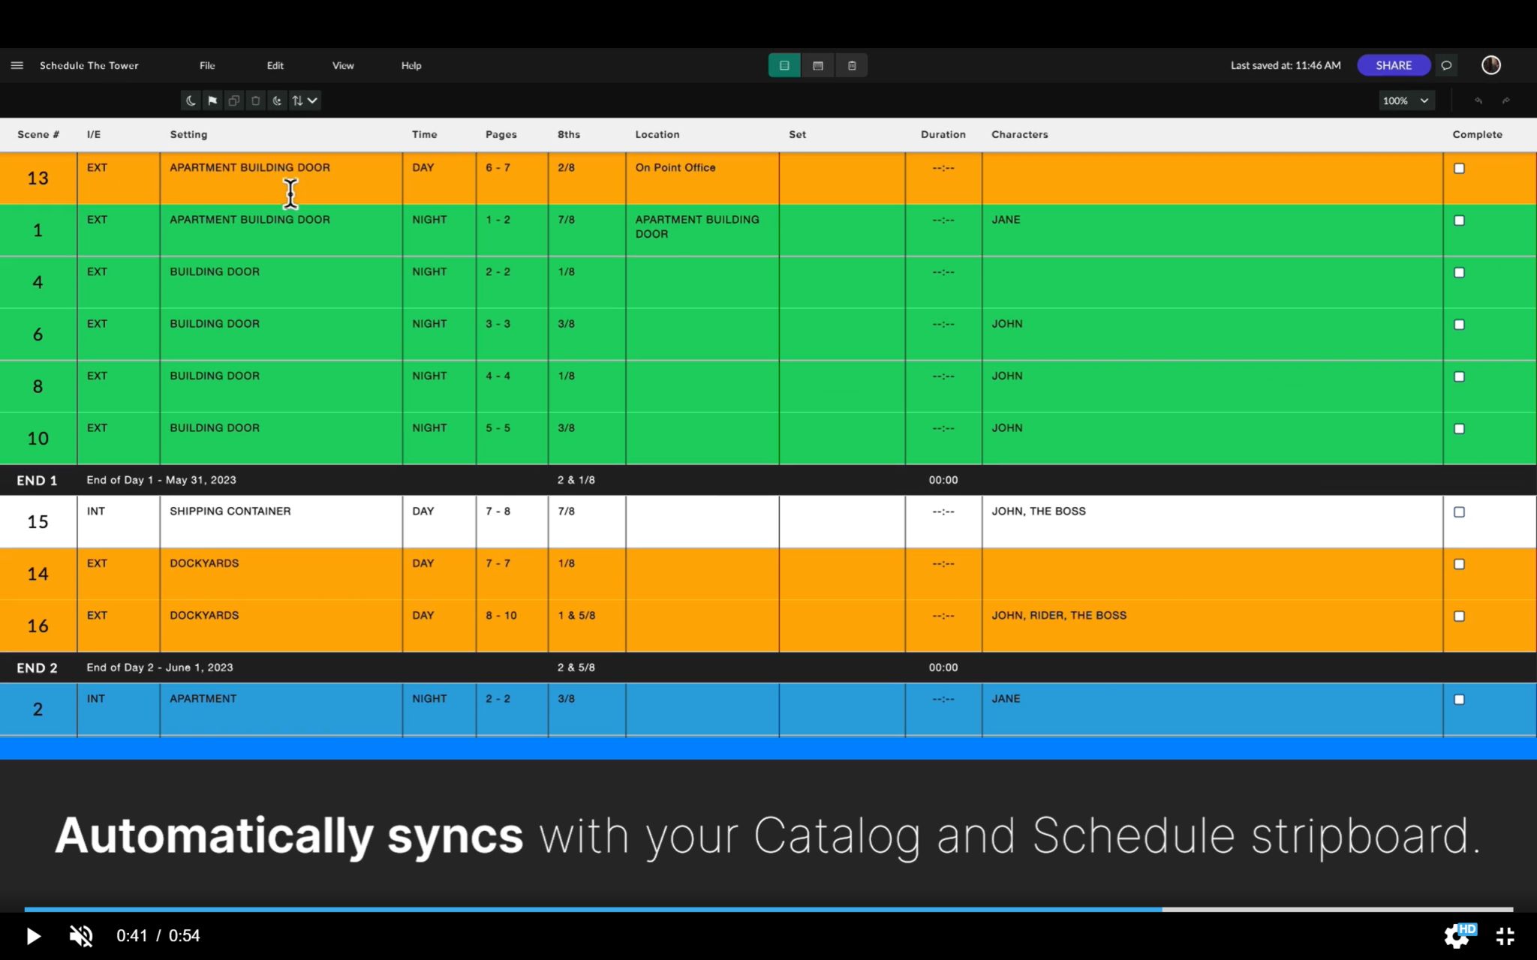Switch to the calendar view icon
Viewport: 1537px width, 960px height.
[x=818, y=65]
